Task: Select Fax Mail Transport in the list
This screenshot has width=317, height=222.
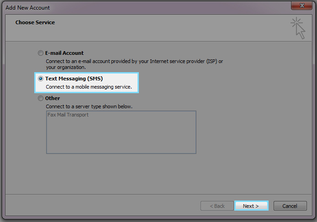Action: (68, 115)
